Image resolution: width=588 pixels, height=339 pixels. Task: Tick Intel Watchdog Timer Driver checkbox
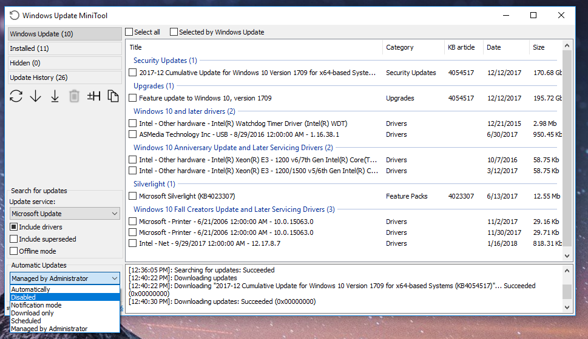tap(132, 123)
